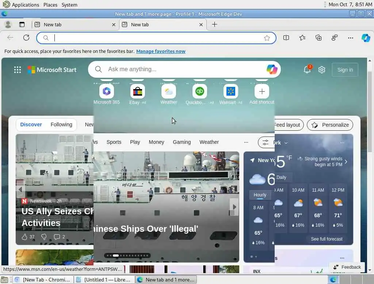Go to next carousel slide arrow
374x284 pixels.
click(x=234, y=207)
